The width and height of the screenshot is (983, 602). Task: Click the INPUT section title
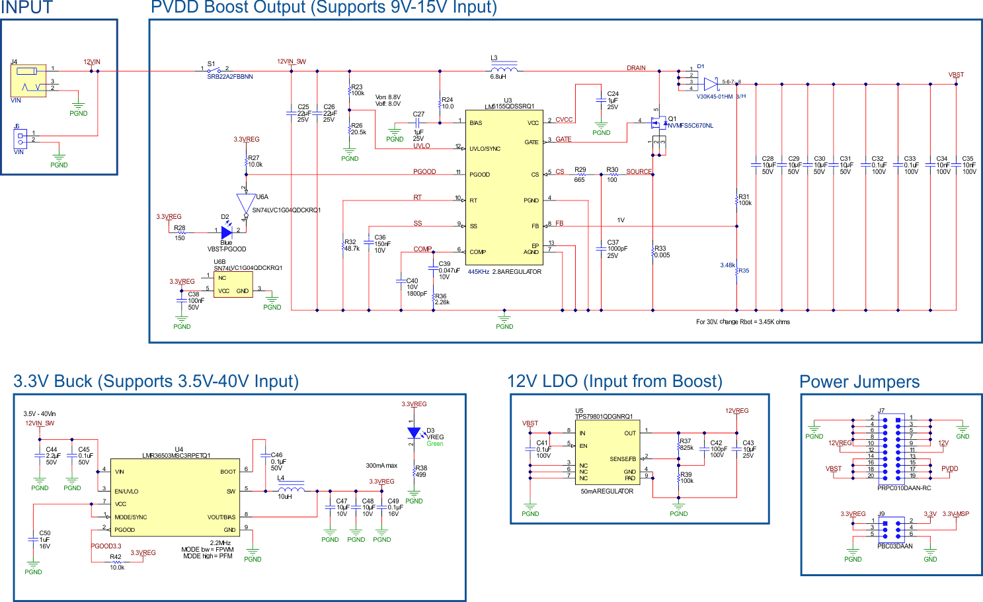click(x=26, y=8)
